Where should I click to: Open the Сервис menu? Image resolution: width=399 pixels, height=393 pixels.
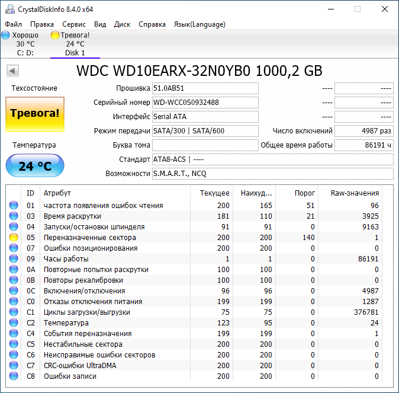point(74,24)
